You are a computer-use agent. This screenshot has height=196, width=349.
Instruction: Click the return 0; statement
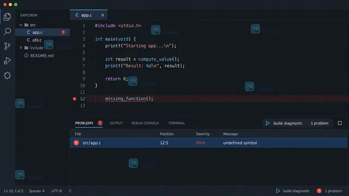click(116, 79)
